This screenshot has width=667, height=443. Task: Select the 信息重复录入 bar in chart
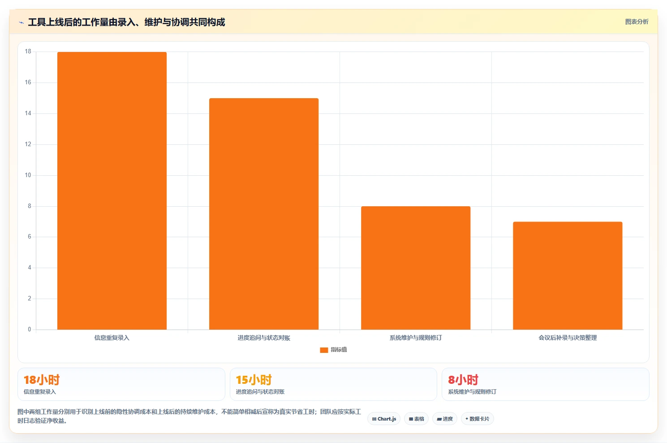pos(112,191)
